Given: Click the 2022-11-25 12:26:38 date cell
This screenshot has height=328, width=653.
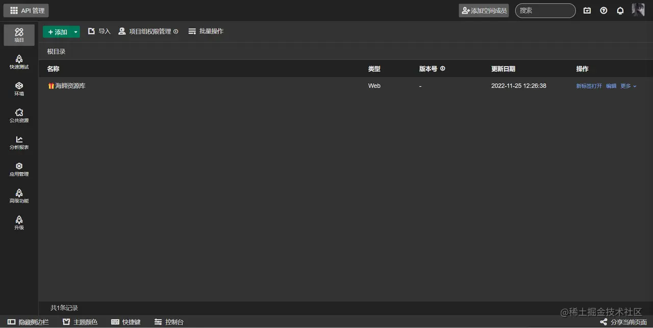Looking at the screenshot, I should click(x=519, y=86).
